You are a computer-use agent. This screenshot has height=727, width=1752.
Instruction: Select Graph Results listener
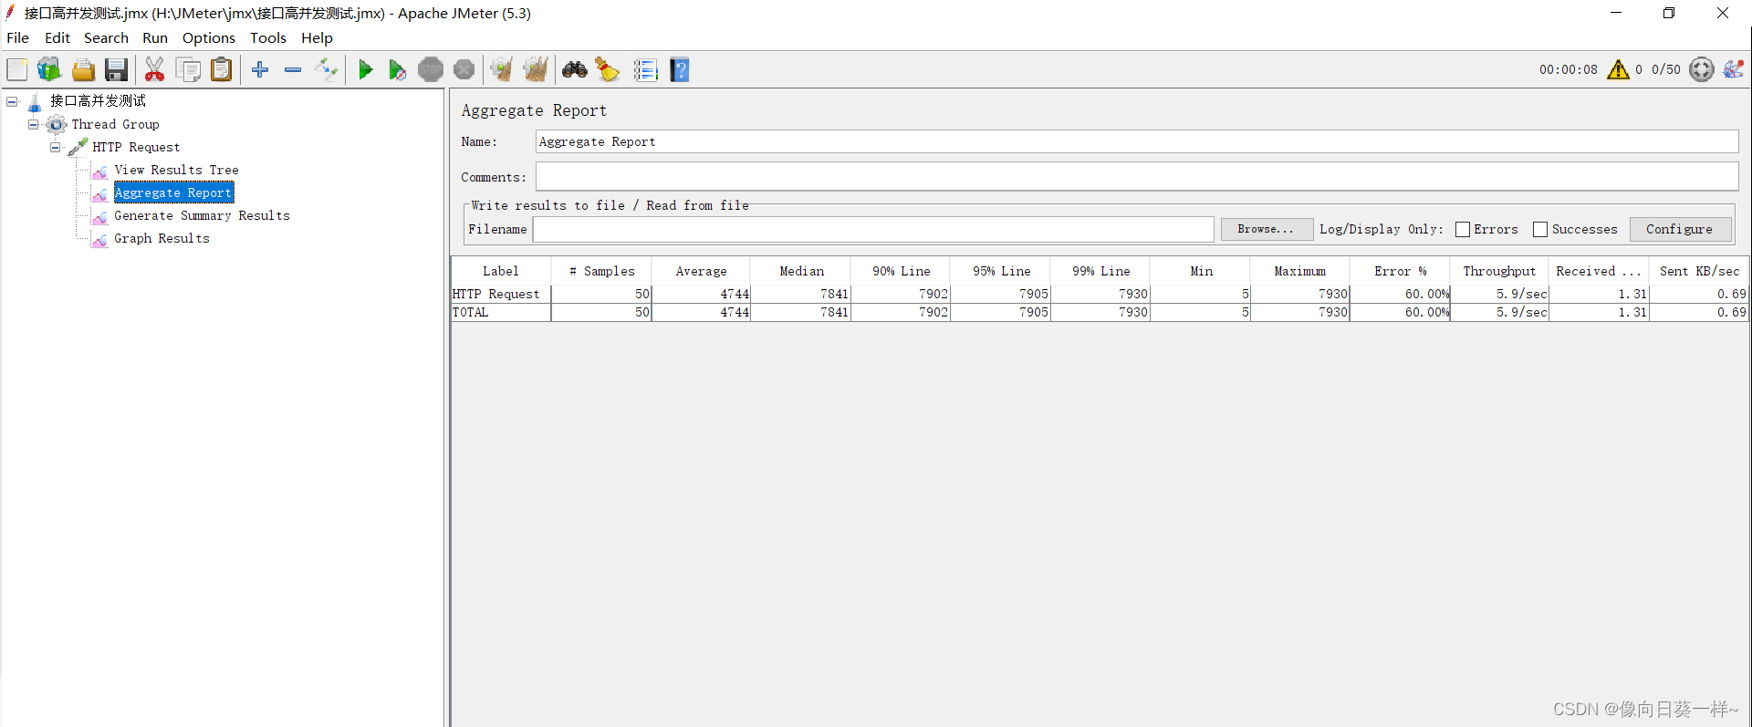162,238
